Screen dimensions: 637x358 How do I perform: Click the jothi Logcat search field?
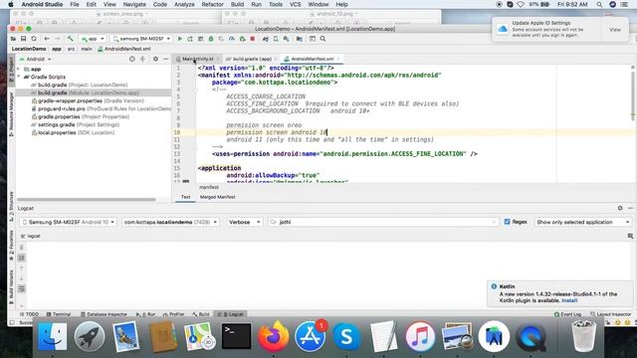coord(382,222)
